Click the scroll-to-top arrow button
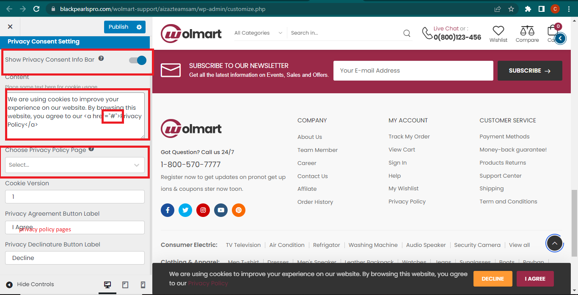The height and width of the screenshot is (295, 578). coord(555,243)
